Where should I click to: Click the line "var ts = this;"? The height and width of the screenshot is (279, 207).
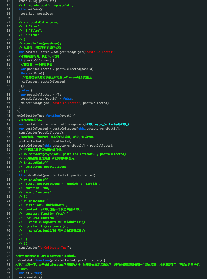(x=31, y=273)
